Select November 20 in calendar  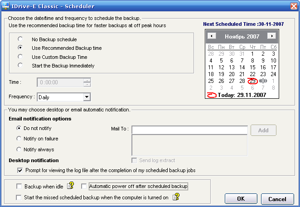point(232,74)
